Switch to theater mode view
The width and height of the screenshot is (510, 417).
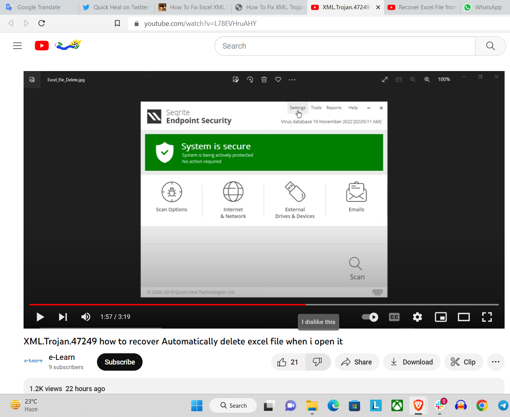coord(464,317)
